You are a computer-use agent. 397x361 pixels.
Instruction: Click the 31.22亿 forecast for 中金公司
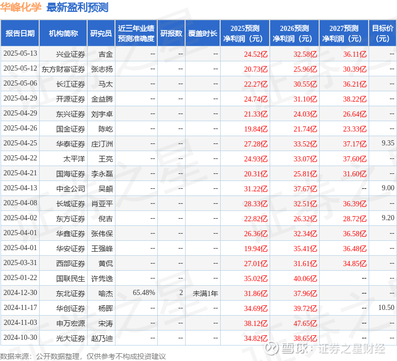[256, 189]
